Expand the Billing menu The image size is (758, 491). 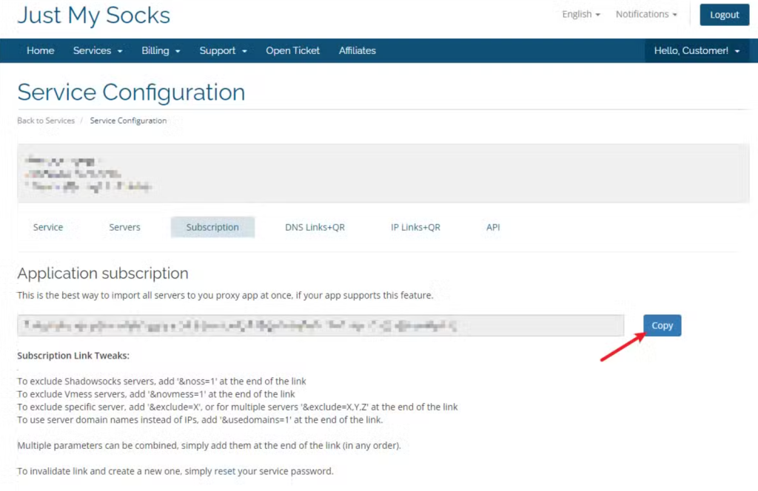point(161,51)
